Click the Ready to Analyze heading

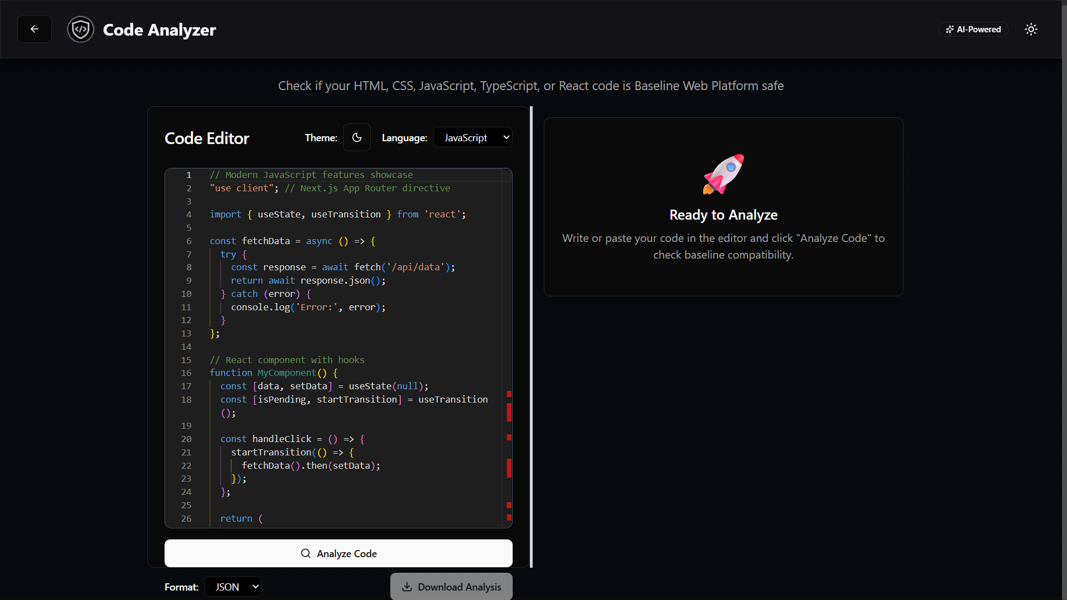[723, 215]
